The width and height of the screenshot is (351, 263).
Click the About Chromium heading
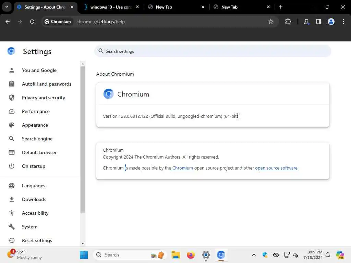coord(115,74)
